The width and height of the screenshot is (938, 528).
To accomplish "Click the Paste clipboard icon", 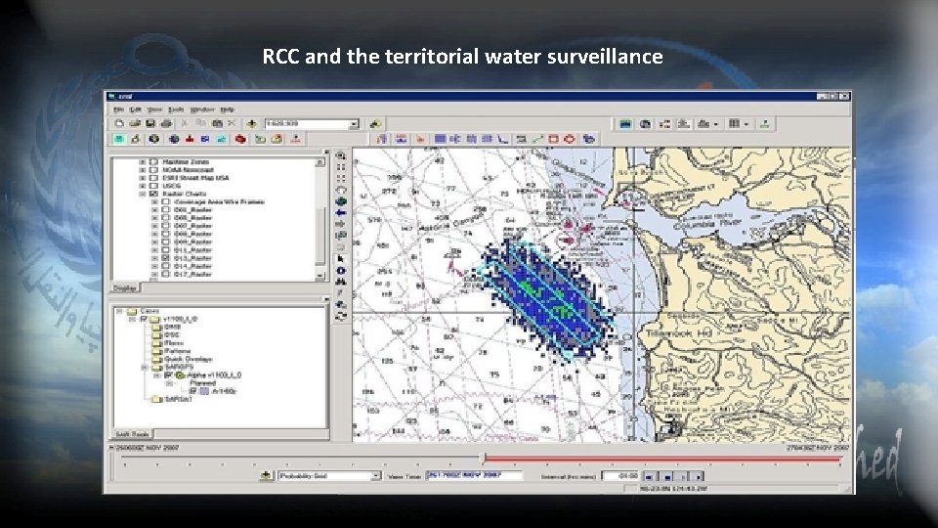I will (x=217, y=124).
